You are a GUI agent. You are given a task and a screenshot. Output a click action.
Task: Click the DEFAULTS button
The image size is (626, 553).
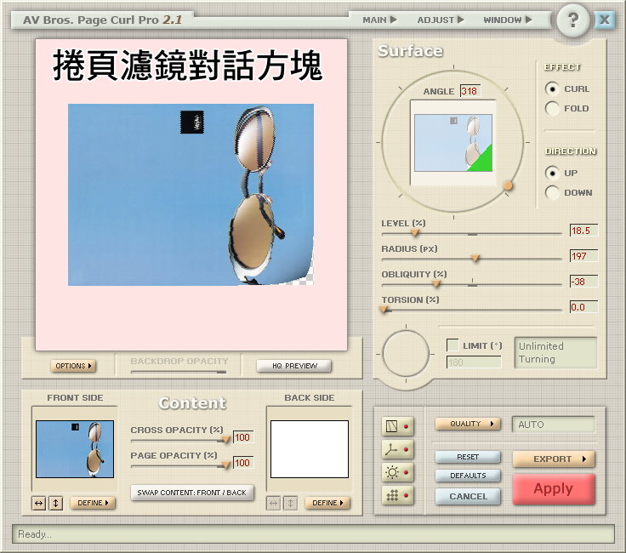[468, 476]
